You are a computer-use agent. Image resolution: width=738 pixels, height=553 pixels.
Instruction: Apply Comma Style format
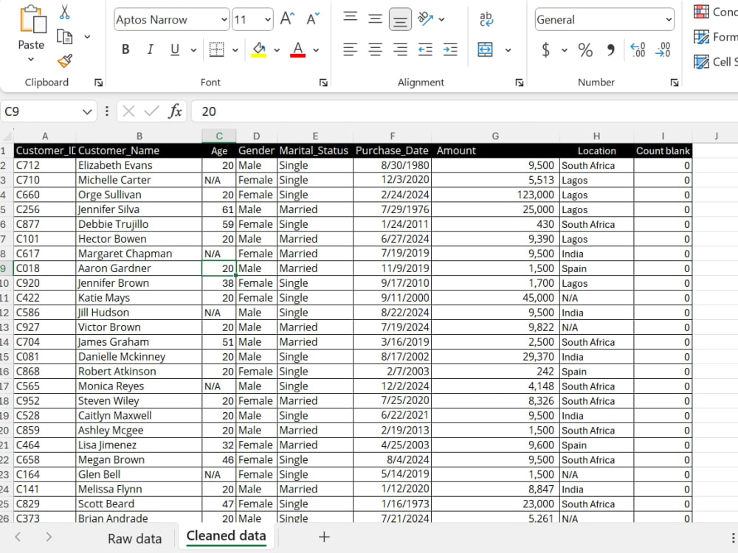610,49
